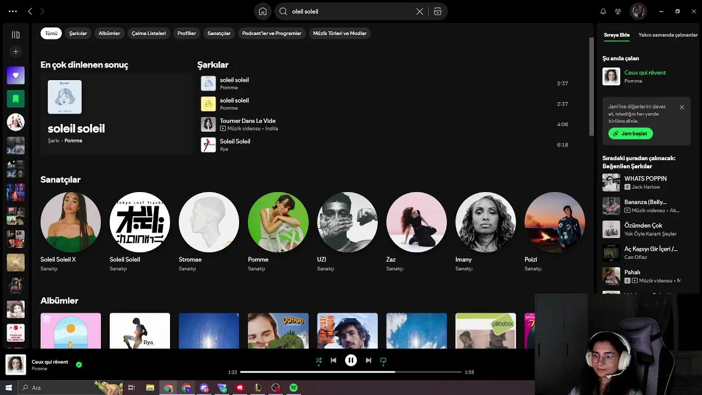Toggle liked checkmark for Ceux qui rêvent

click(x=79, y=364)
